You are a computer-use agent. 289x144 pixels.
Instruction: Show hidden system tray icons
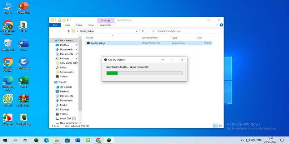(x=242, y=140)
